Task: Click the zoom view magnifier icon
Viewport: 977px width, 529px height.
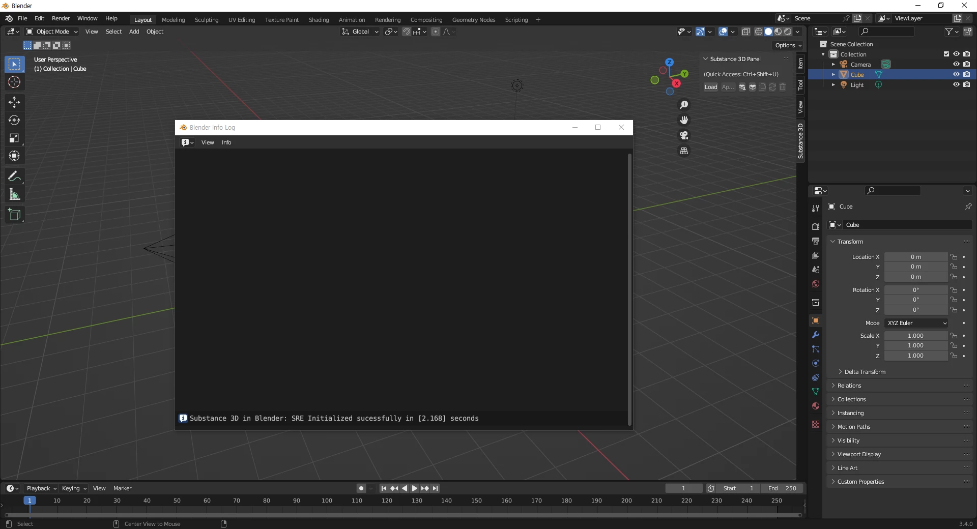Action: pos(684,105)
